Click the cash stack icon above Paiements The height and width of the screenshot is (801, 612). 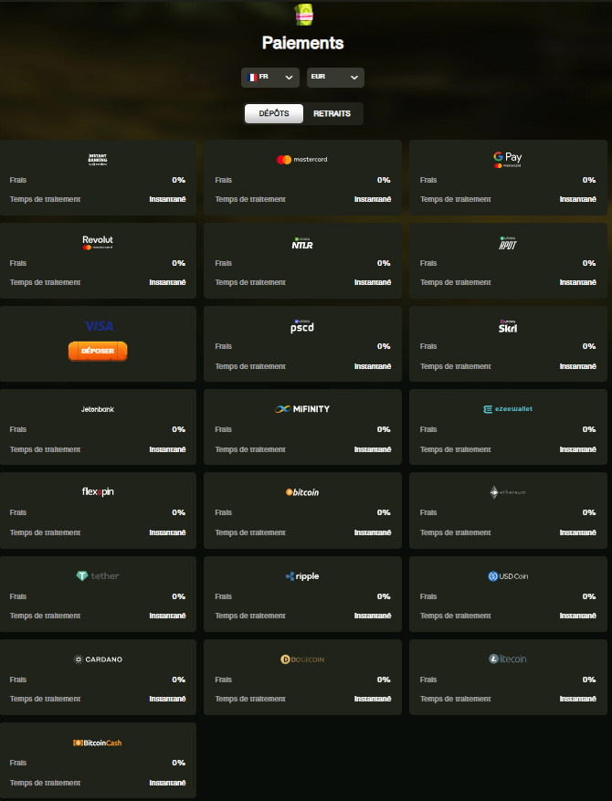[x=304, y=15]
